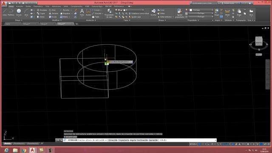Open the Vista ribbon tab
The image size is (272, 153).
click(47, 6)
